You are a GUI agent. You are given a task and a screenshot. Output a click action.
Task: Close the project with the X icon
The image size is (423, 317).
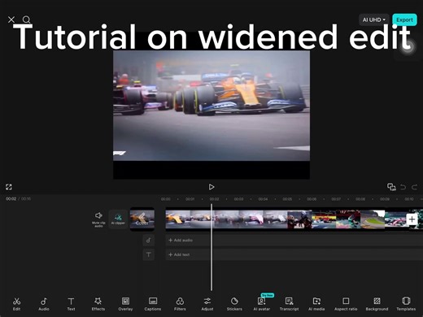point(11,20)
